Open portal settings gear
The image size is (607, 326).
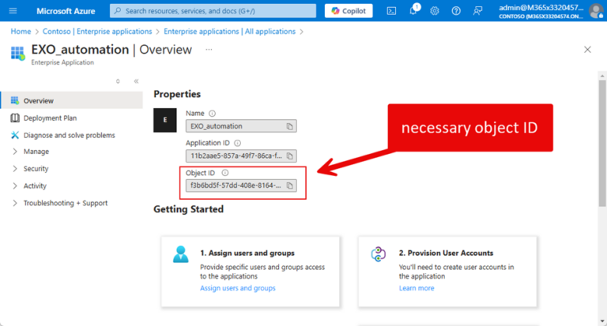coord(435,10)
